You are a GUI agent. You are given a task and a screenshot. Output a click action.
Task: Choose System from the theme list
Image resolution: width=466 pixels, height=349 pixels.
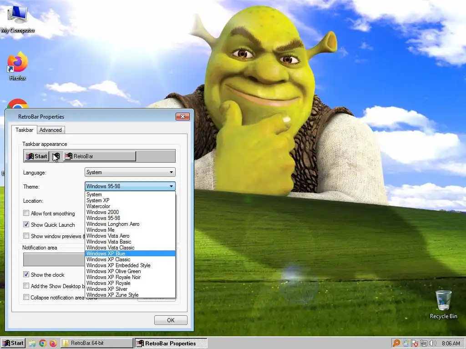130,194
